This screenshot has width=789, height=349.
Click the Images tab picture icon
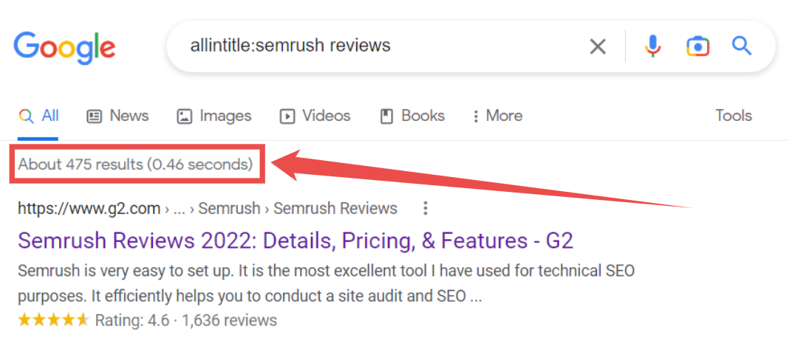point(184,117)
